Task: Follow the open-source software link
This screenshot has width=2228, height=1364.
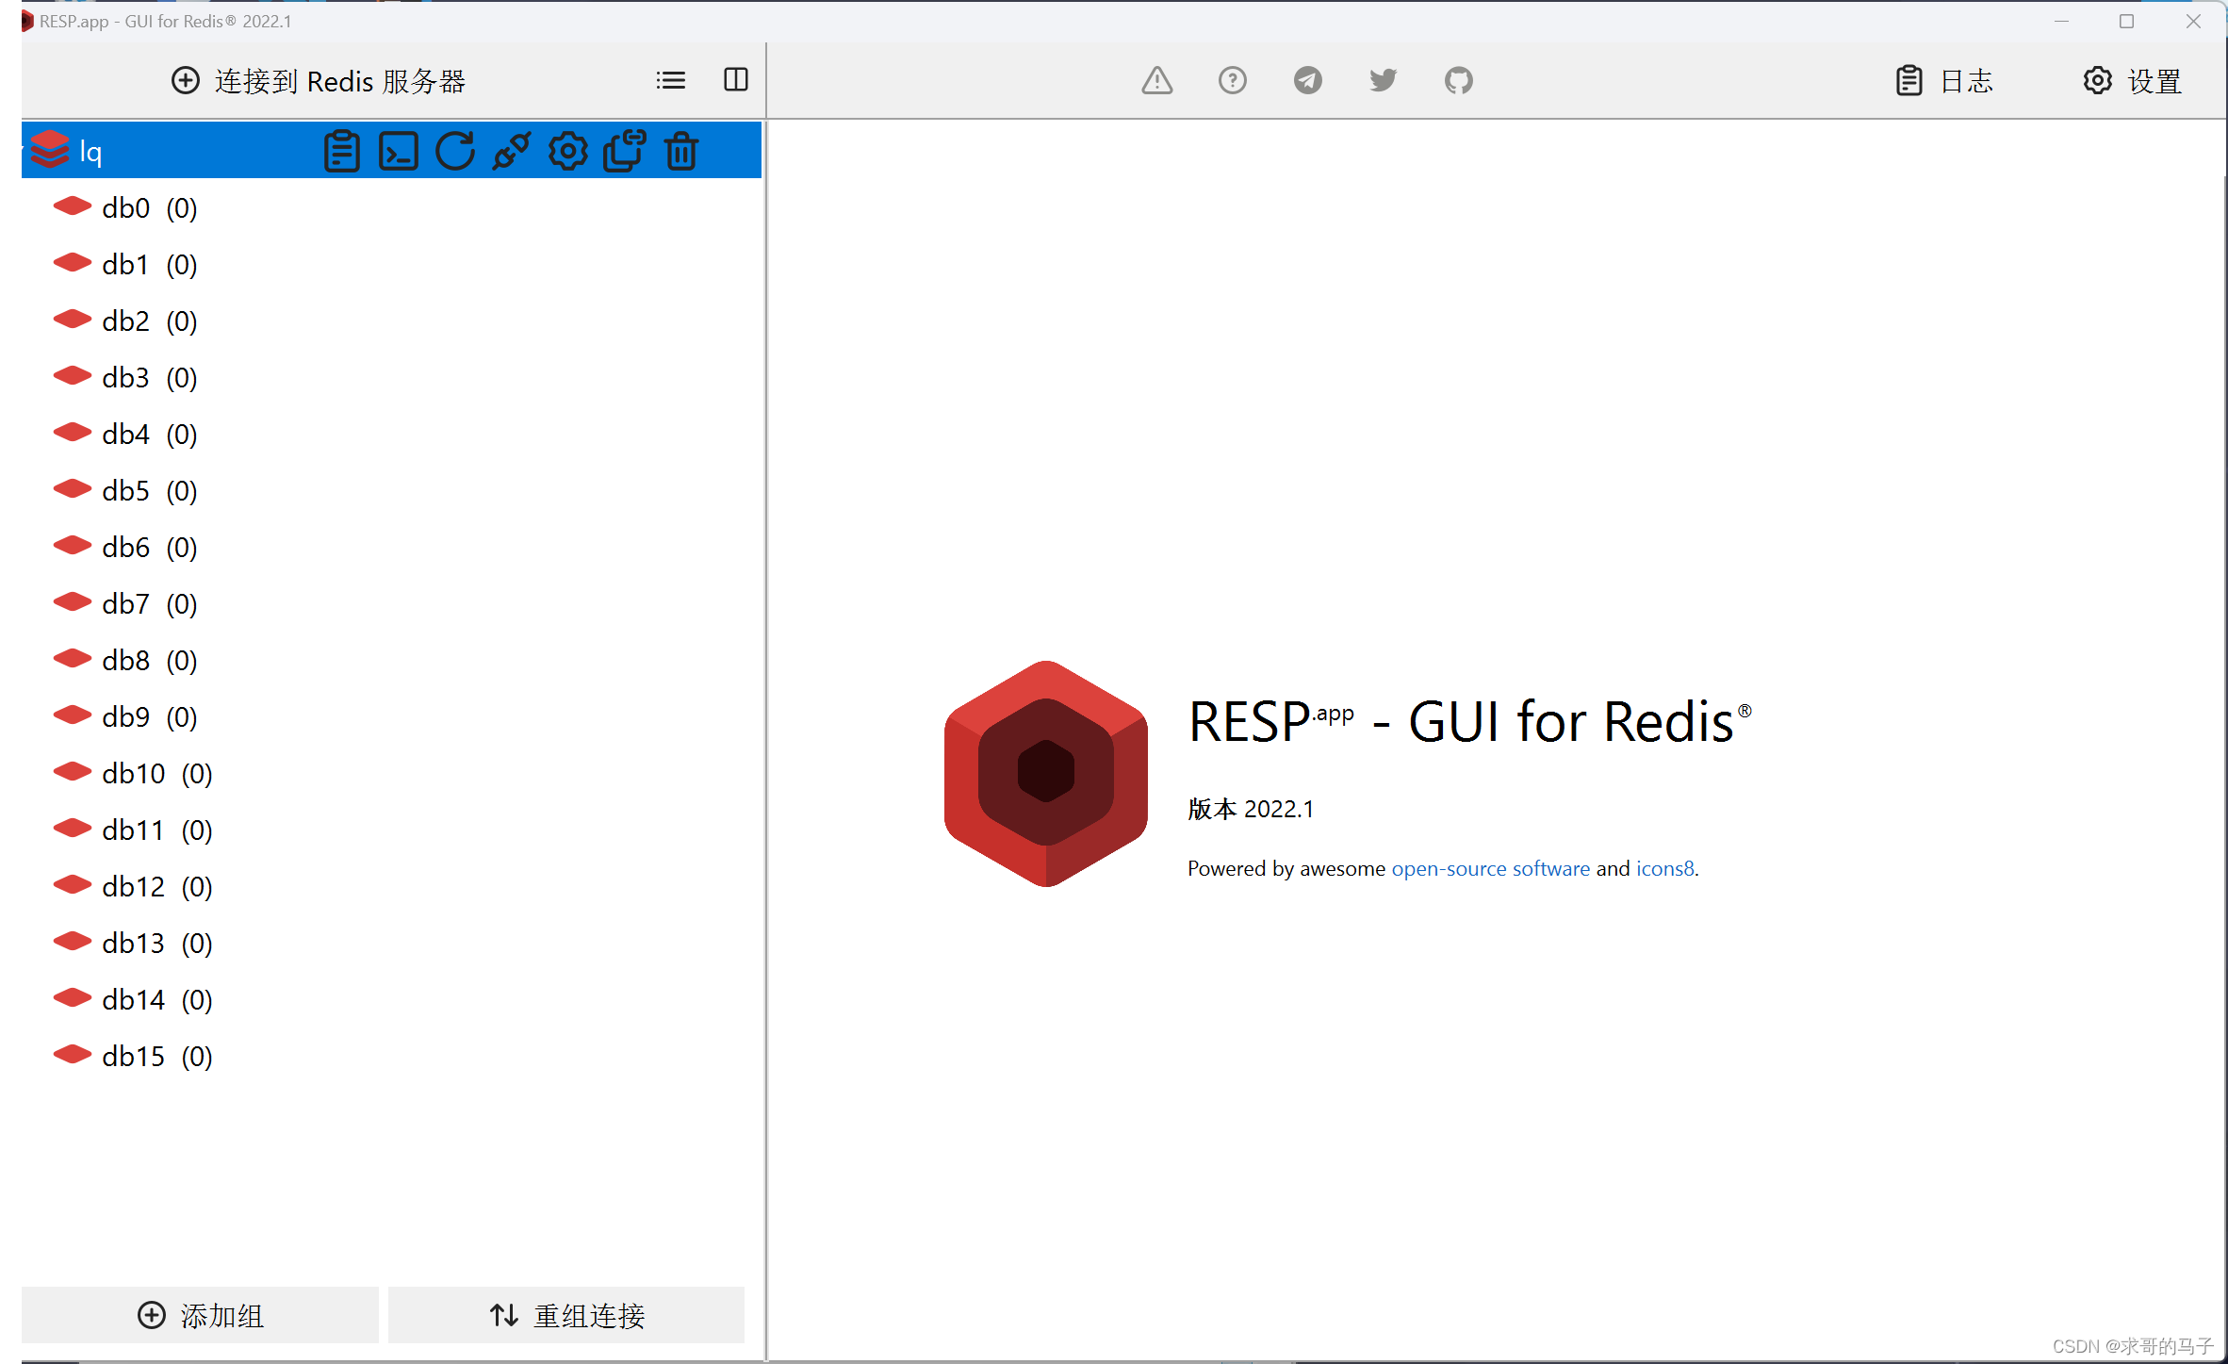Action: pyautogui.click(x=1490, y=868)
